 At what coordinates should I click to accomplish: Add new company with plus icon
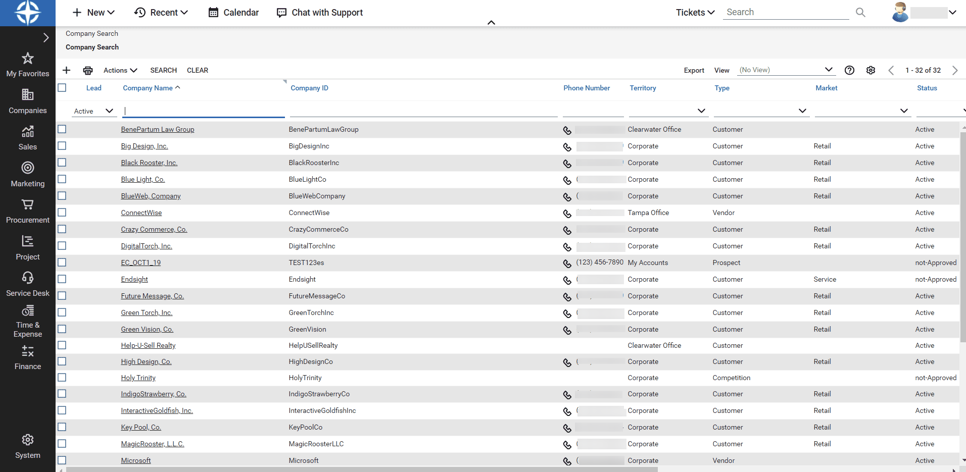click(66, 70)
